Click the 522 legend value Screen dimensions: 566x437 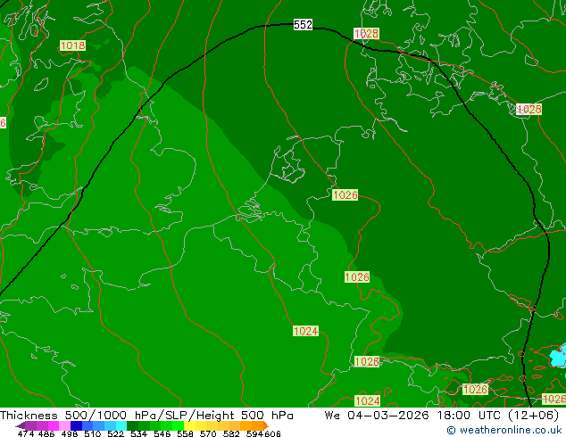coord(115,433)
